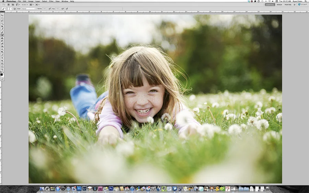Click the Flow value field
The height and width of the screenshot is (193, 309).
[x=57, y=9]
